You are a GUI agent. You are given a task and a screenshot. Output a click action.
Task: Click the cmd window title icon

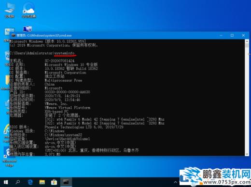point(14,36)
